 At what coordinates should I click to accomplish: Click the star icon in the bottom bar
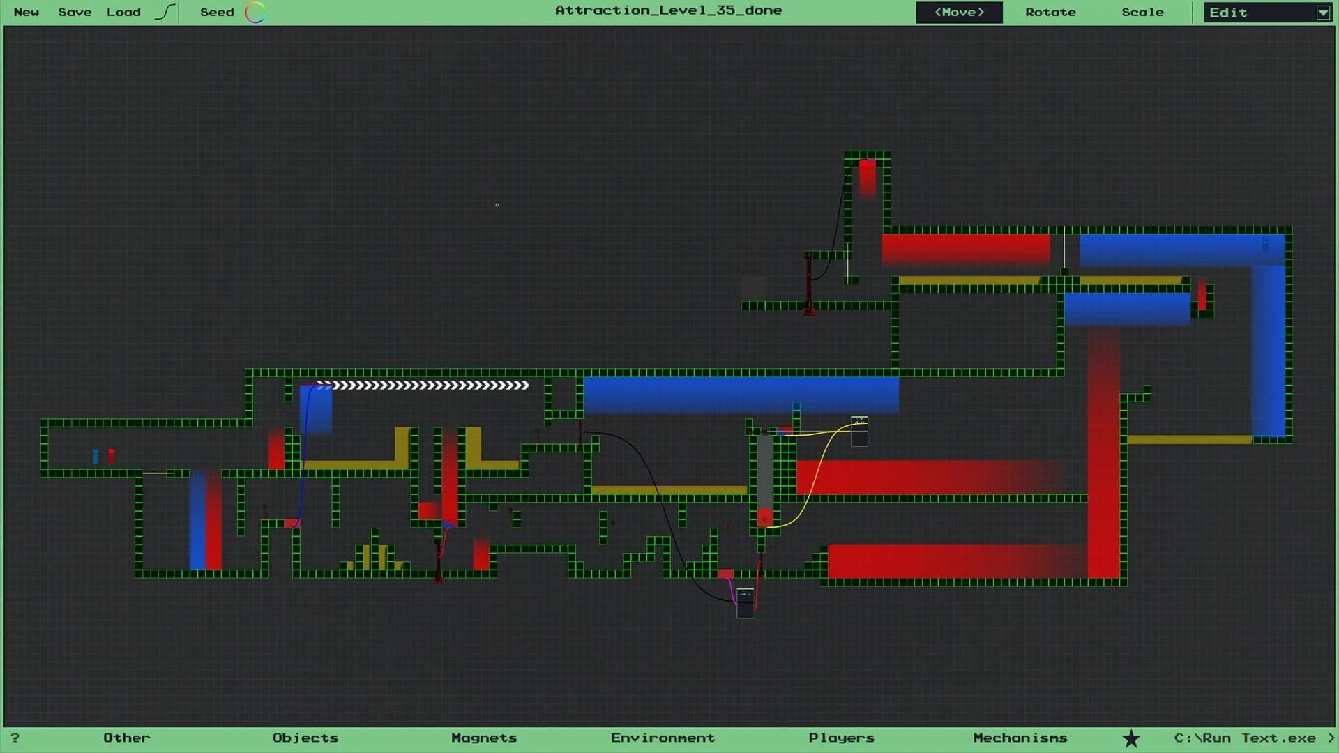pyautogui.click(x=1131, y=737)
